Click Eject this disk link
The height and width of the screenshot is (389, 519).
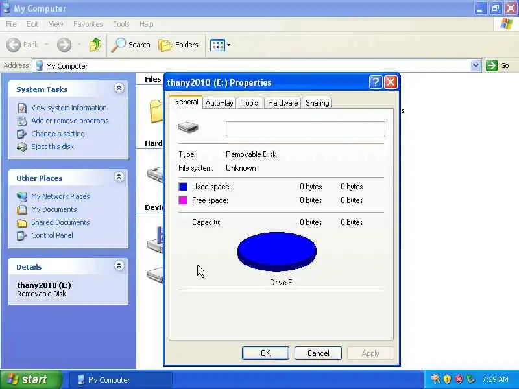click(53, 147)
